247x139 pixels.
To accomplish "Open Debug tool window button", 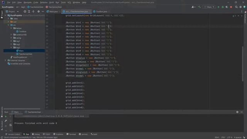I will click(x=36, y=134).
